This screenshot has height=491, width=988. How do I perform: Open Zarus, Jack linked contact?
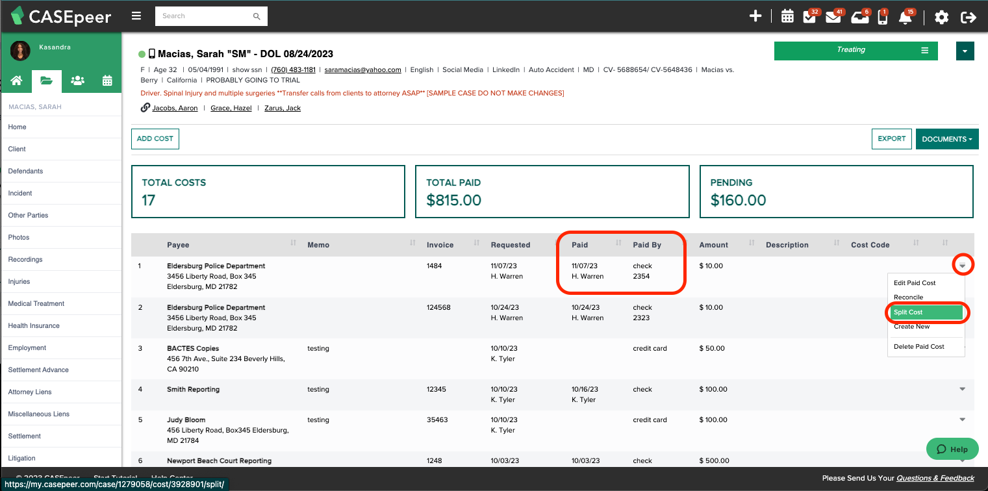tap(283, 108)
